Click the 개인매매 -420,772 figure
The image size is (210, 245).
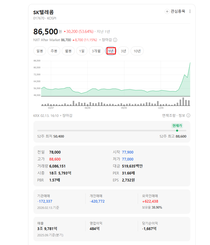click(x=97, y=201)
